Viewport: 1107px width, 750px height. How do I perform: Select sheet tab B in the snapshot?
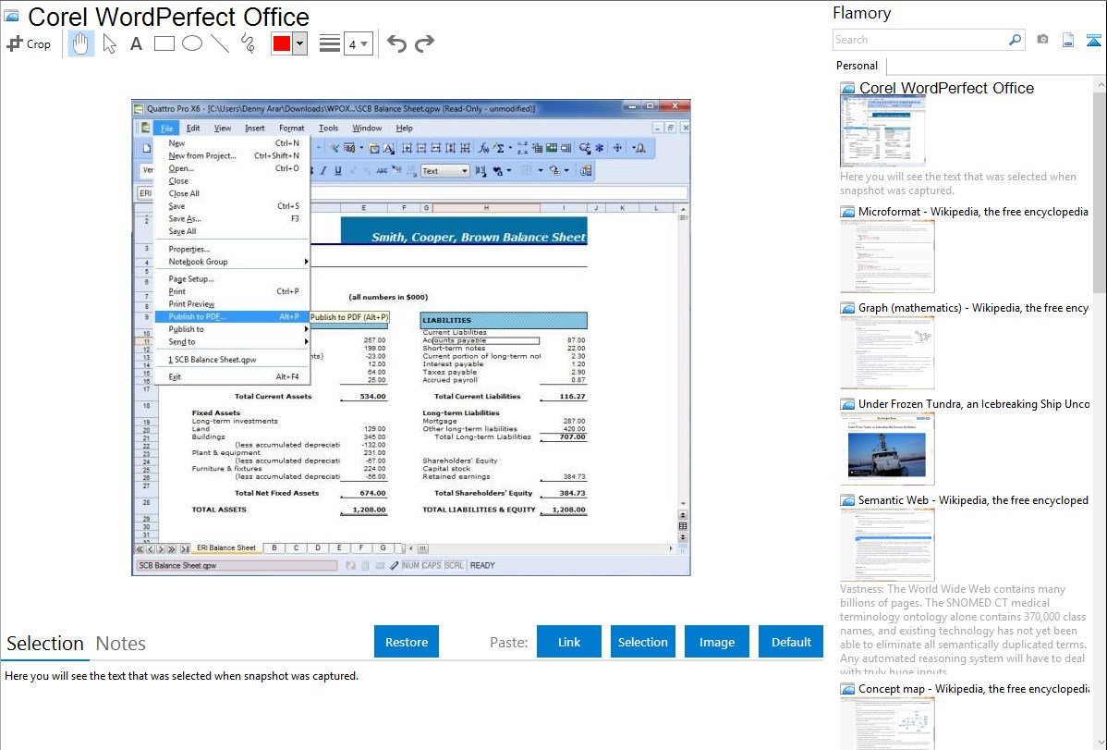point(274,547)
